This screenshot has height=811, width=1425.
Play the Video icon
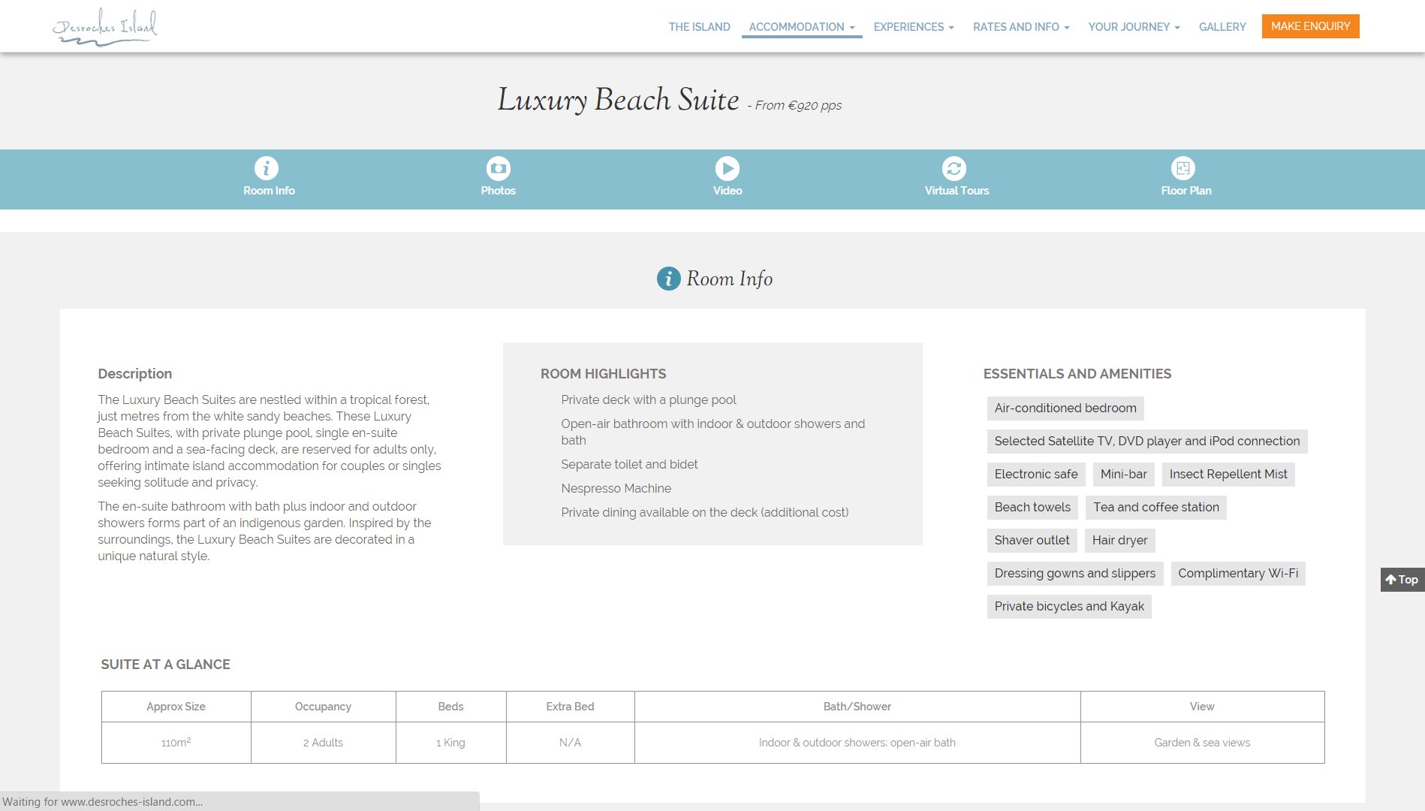pos(728,168)
